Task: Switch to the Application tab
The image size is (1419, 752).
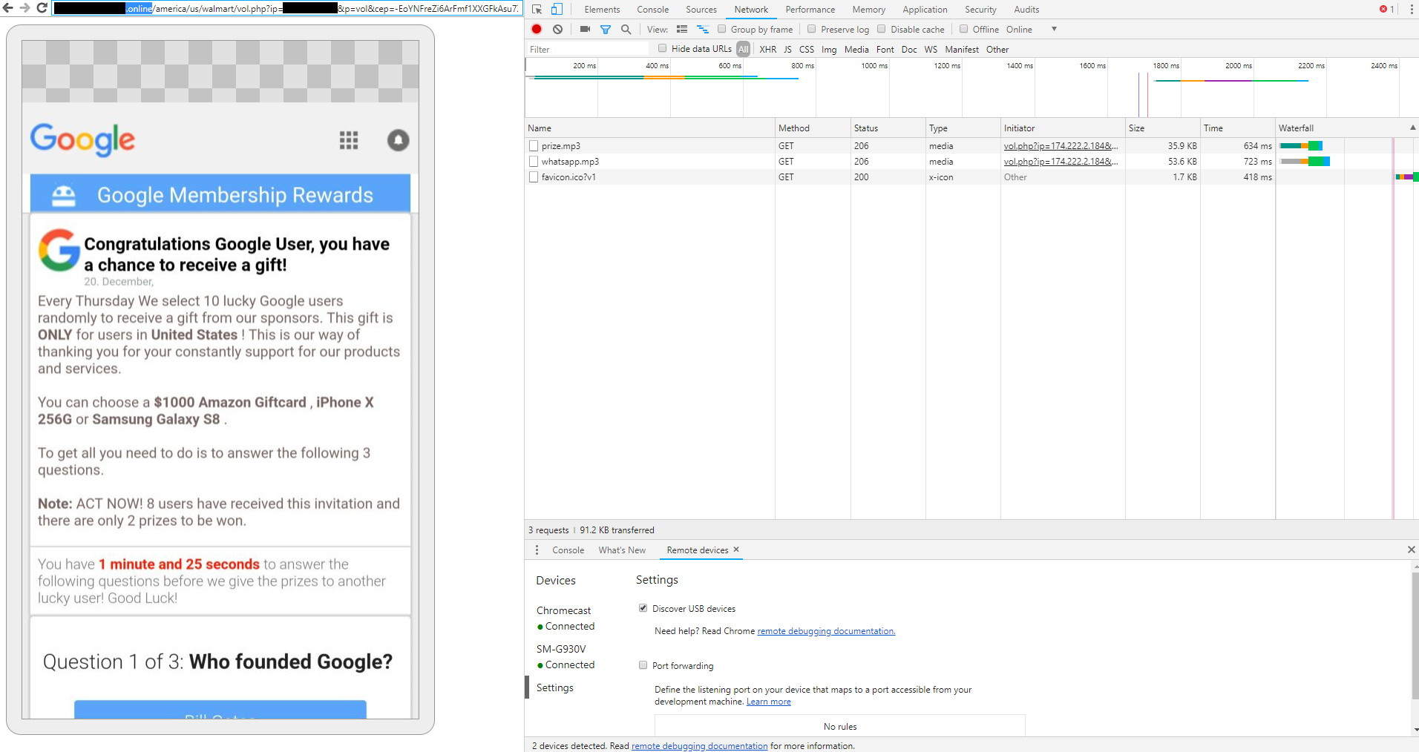Action: [x=925, y=10]
